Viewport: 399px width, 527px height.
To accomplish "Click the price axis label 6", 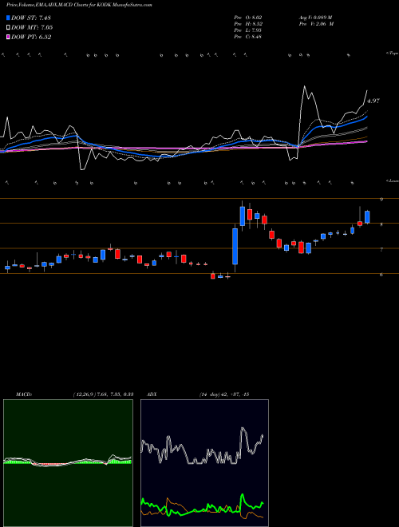I will tap(381, 275).
